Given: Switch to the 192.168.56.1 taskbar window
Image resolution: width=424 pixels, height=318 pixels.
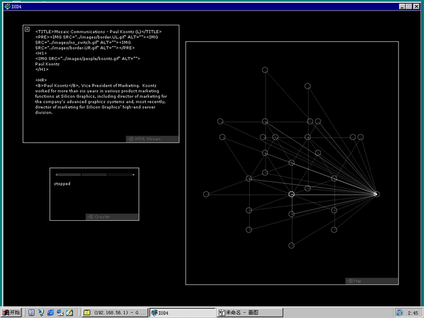Looking at the screenshot, I should click(114, 313).
